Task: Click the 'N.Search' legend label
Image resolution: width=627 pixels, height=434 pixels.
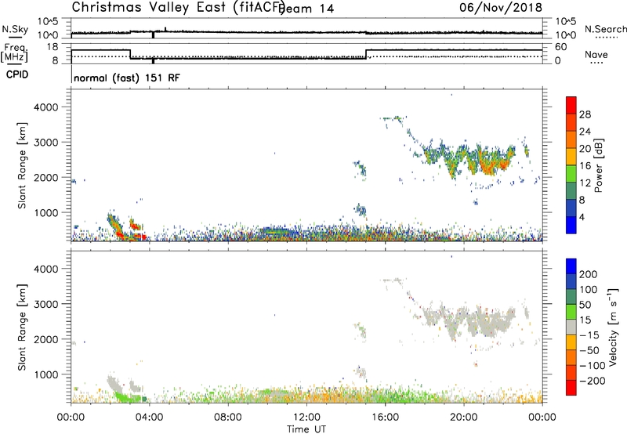Action: click(x=605, y=29)
